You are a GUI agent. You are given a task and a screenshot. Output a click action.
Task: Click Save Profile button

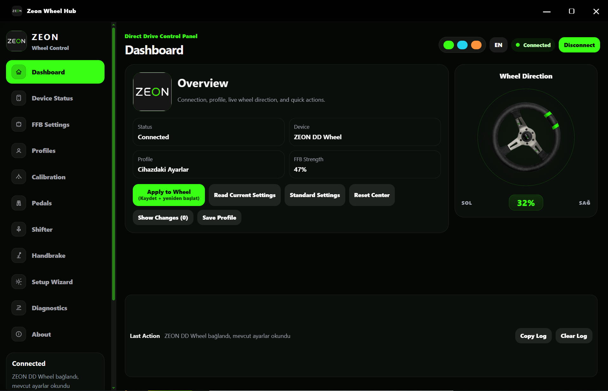coord(219,217)
